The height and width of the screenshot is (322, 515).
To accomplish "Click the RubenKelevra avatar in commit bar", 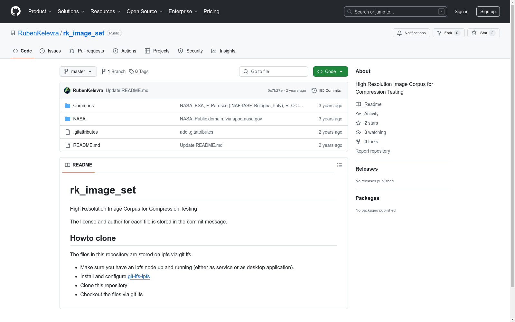I will (x=67, y=90).
